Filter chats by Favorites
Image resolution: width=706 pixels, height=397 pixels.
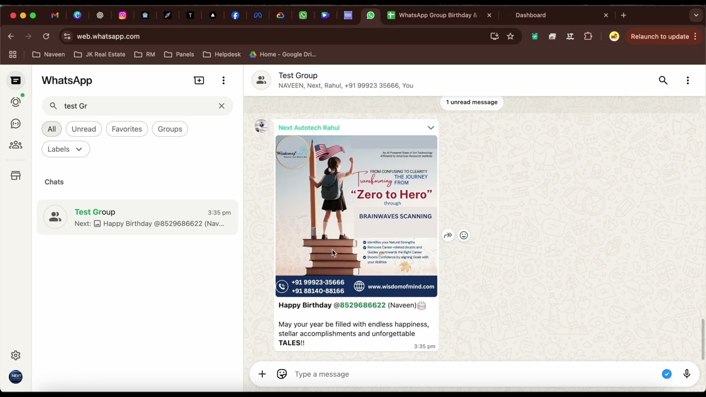click(x=127, y=129)
